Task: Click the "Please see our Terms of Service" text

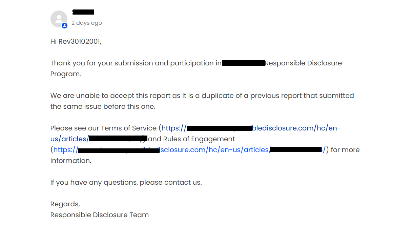Action: [103, 128]
